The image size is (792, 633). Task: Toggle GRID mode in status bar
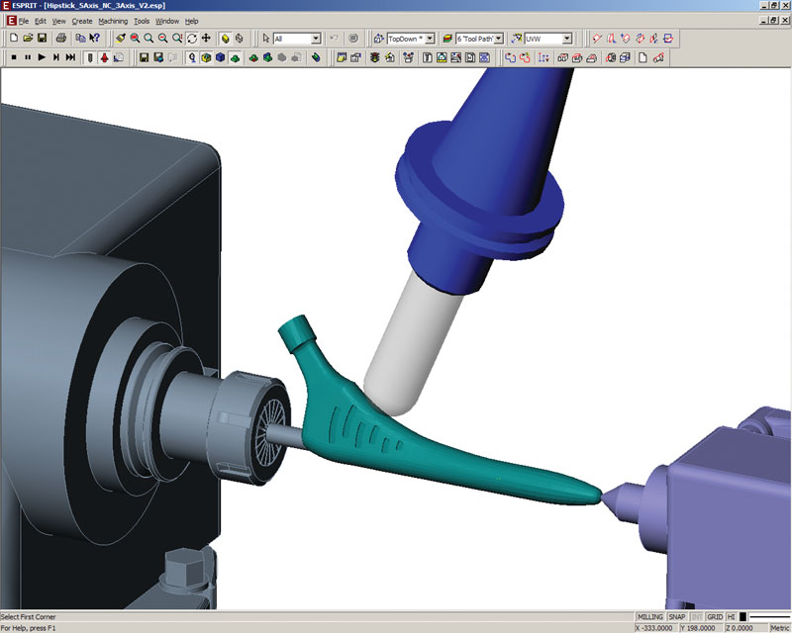coord(714,616)
